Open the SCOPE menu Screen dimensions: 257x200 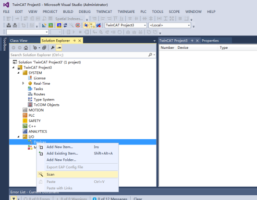(x=174, y=11)
